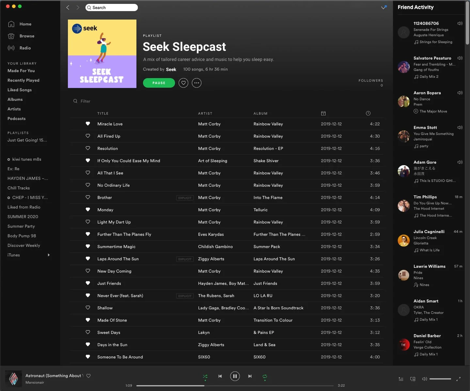Adjust the volume slider
This screenshot has width=470, height=391.
point(440,379)
